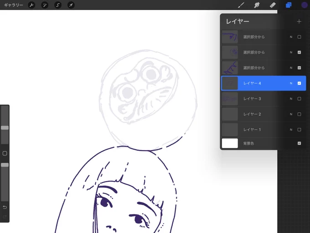Viewport: 310px width, 233px height.
Task: Toggle 背景色 background visibility checkbox
Action: point(299,143)
